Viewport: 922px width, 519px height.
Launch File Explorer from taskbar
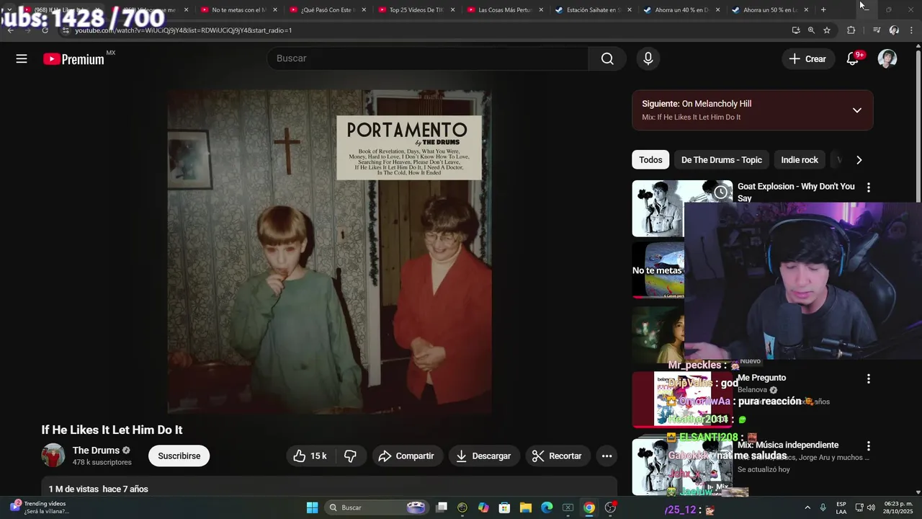(526, 507)
